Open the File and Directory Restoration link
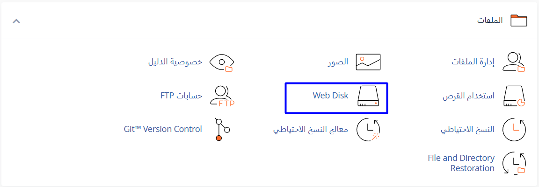Image resolution: width=539 pixels, height=187 pixels. [461, 163]
